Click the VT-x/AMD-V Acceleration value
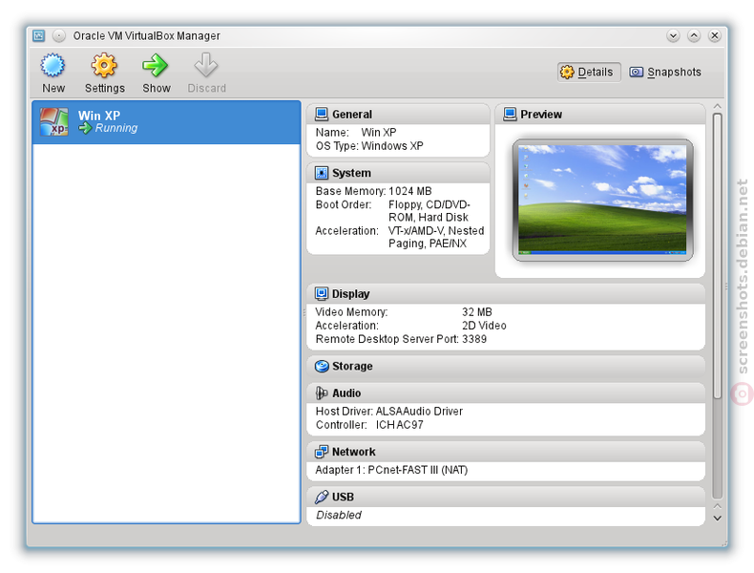This screenshot has width=754, height=573. [x=436, y=237]
